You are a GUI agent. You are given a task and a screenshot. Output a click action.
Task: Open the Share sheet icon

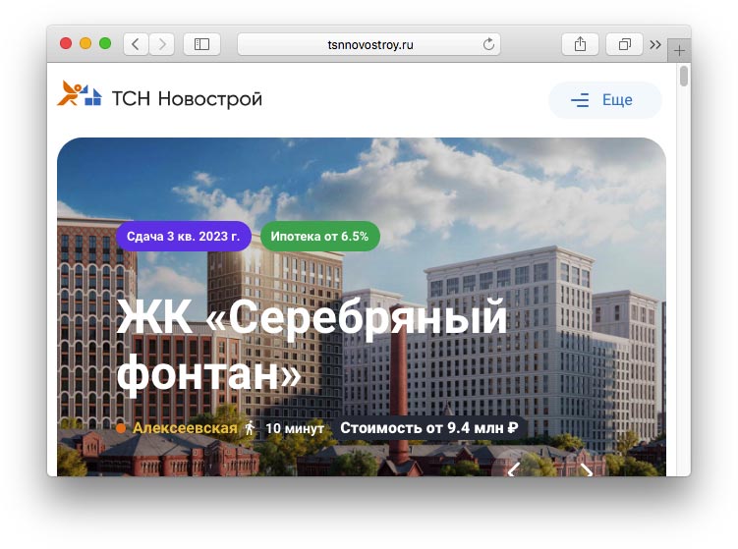coord(580,44)
